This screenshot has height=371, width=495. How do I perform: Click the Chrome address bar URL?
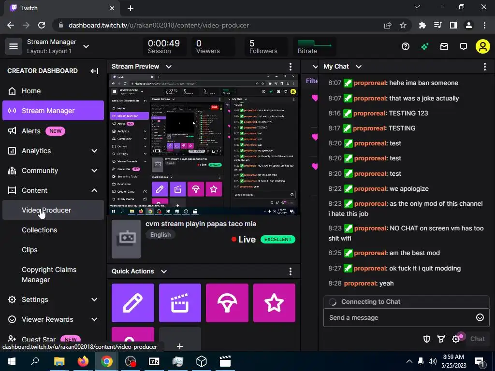(159, 25)
